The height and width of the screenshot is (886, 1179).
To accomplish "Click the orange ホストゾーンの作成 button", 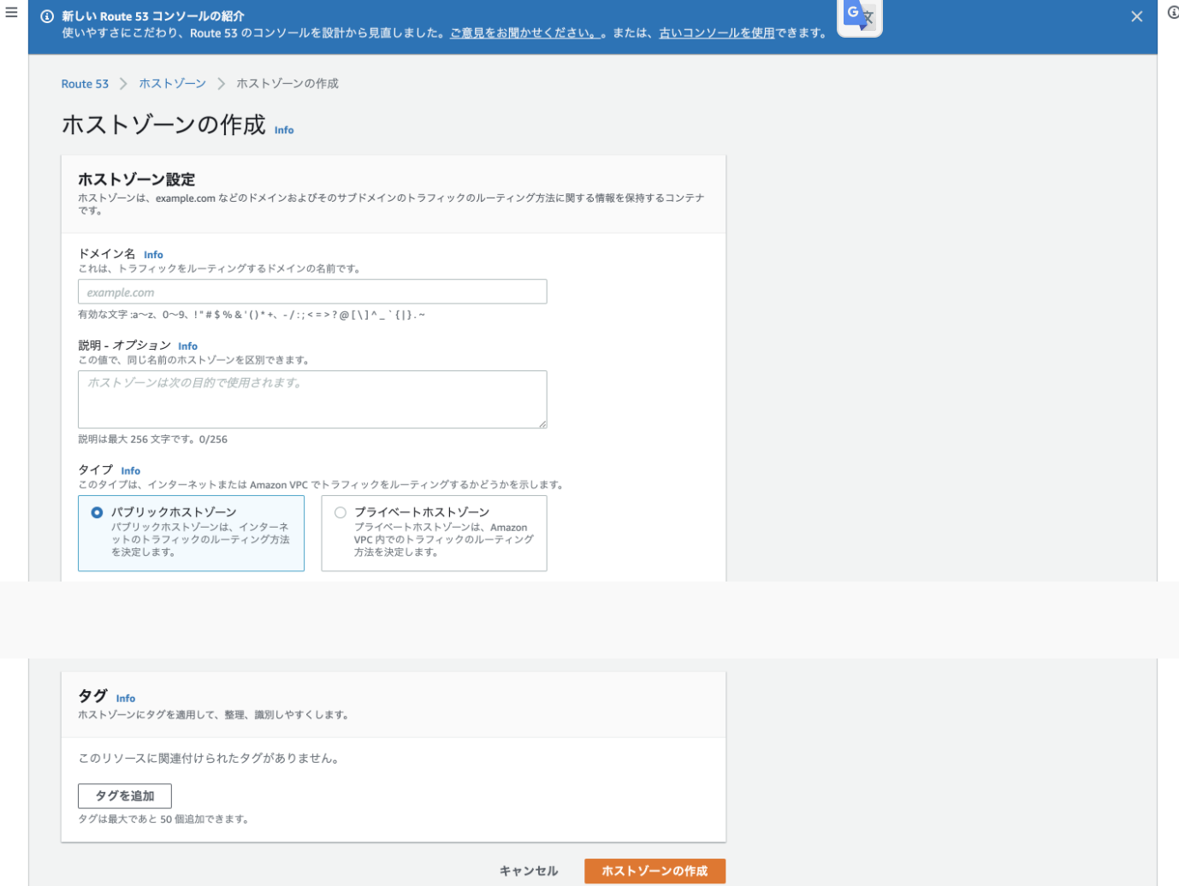I will (655, 871).
